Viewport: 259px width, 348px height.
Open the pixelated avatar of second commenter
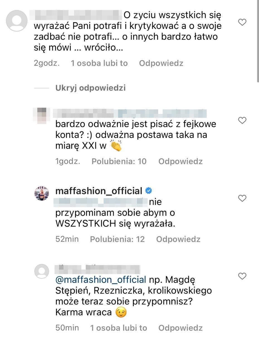(41, 115)
